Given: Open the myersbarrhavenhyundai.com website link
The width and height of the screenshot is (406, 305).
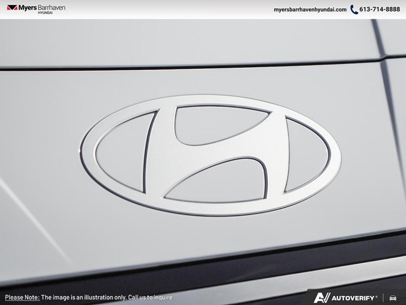Looking at the screenshot, I should click(310, 10).
